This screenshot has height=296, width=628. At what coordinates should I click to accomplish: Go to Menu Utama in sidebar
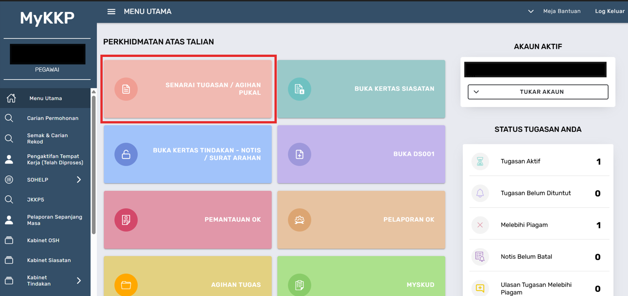click(46, 98)
